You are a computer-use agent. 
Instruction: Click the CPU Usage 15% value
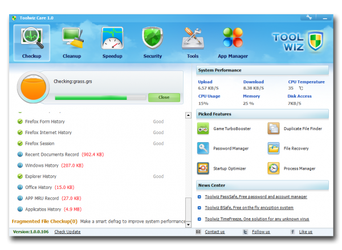tap(203, 103)
